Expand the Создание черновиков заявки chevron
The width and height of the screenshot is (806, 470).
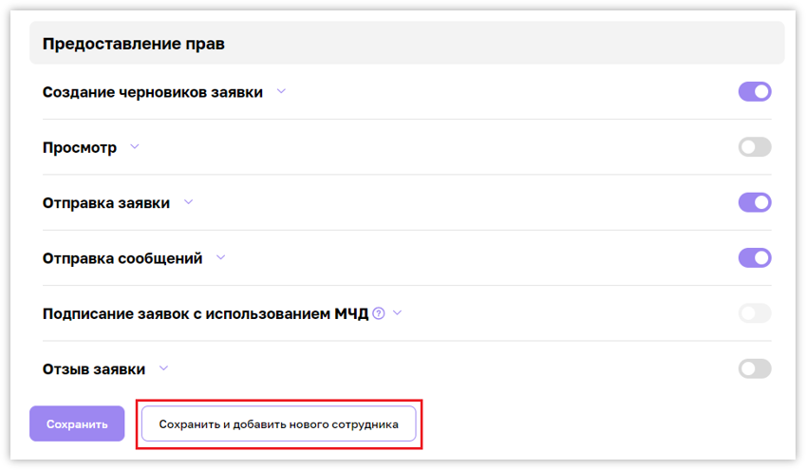click(x=281, y=91)
